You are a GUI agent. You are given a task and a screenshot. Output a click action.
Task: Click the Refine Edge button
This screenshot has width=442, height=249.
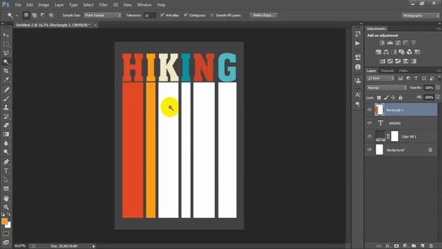click(264, 15)
